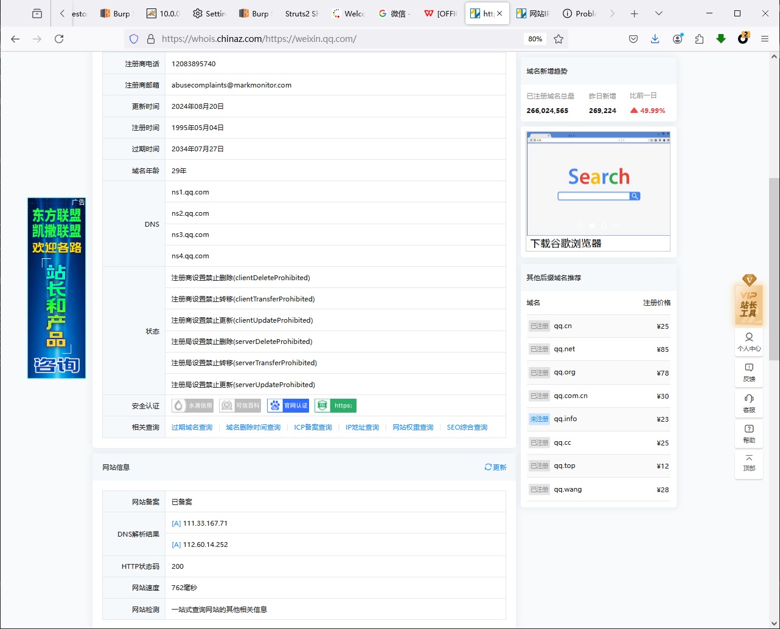Open the IP地址查询 link
This screenshot has width=780, height=629.
[362, 427]
